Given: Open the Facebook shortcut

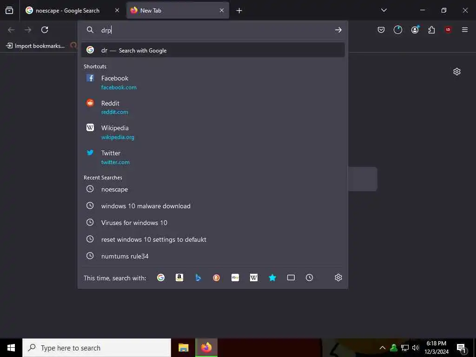Looking at the screenshot, I should tap(213, 83).
